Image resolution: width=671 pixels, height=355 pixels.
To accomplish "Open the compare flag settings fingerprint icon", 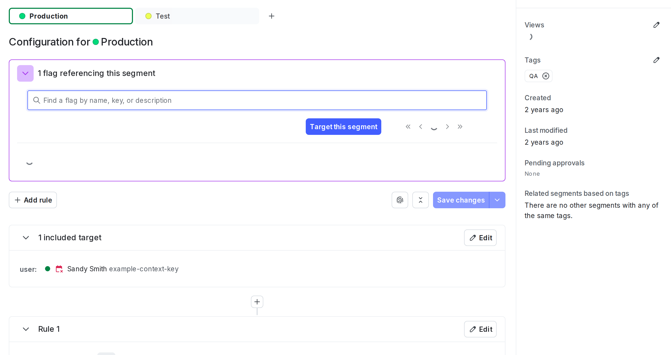I will pyautogui.click(x=400, y=200).
